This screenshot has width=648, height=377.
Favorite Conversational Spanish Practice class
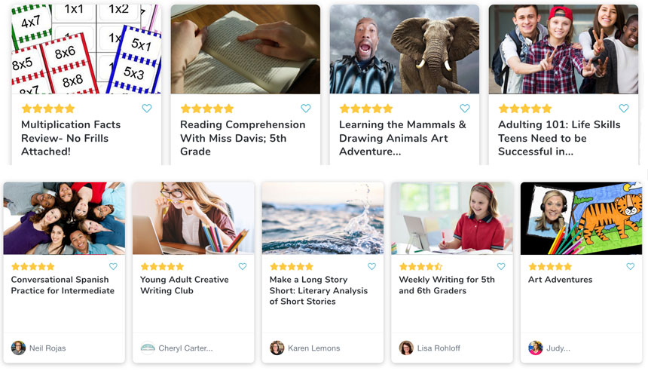(113, 266)
